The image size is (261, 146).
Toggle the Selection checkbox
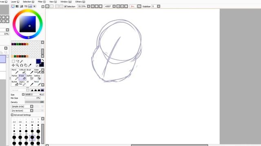(65, 6)
